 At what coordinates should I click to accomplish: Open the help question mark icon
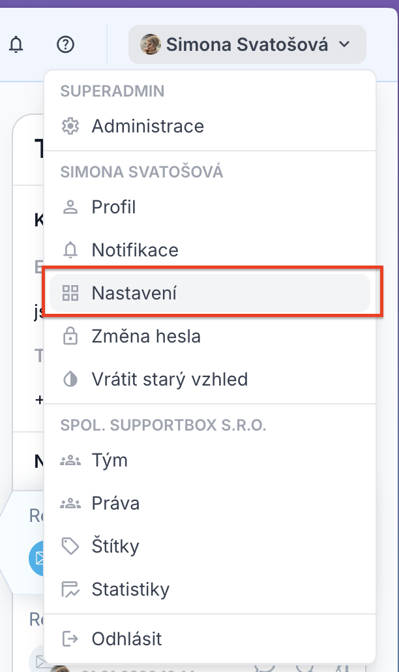point(66,44)
